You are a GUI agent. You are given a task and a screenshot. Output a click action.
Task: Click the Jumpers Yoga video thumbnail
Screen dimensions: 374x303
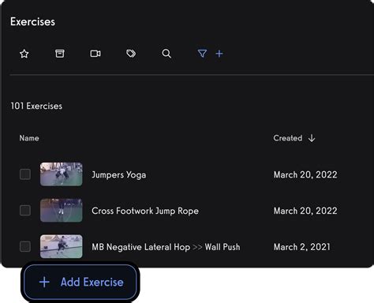62,174
